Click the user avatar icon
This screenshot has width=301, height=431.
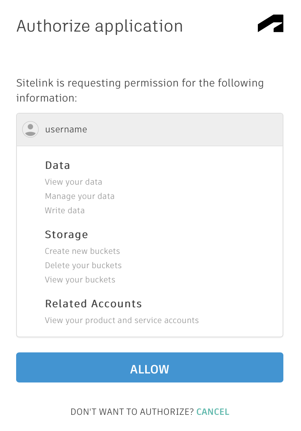(x=30, y=129)
